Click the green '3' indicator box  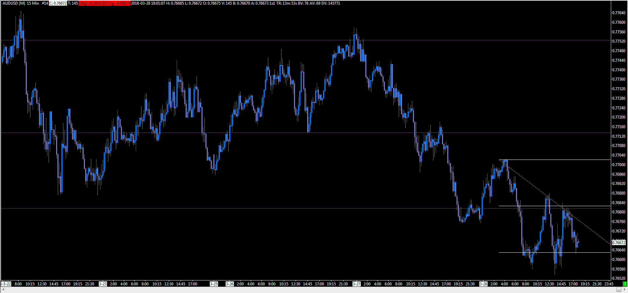pyautogui.click(x=625, y=284)
